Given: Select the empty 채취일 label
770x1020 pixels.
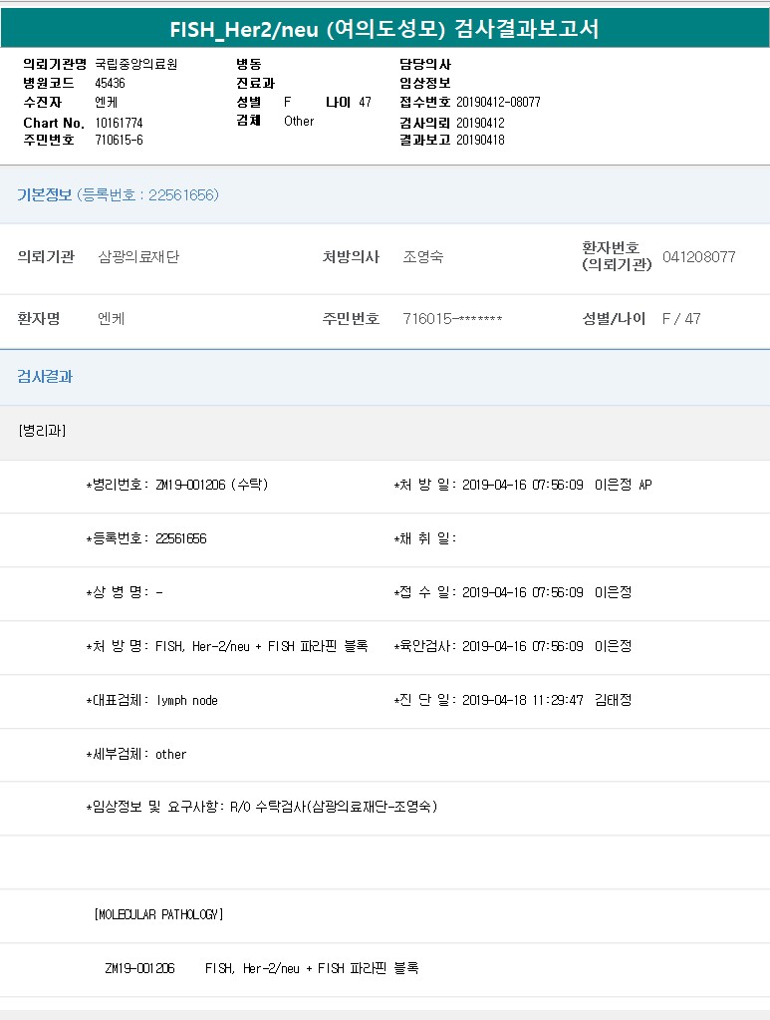Looking at the screenshot, I should tap(425, 538).
